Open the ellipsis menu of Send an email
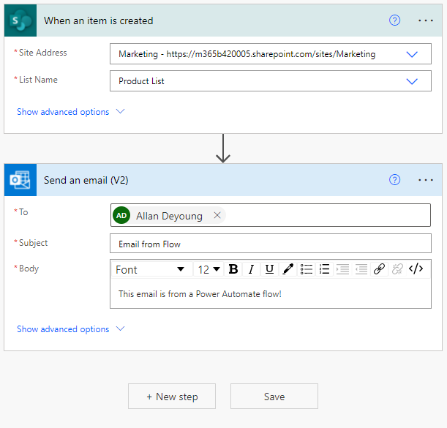The image size is (447, 428). point(426,180)
